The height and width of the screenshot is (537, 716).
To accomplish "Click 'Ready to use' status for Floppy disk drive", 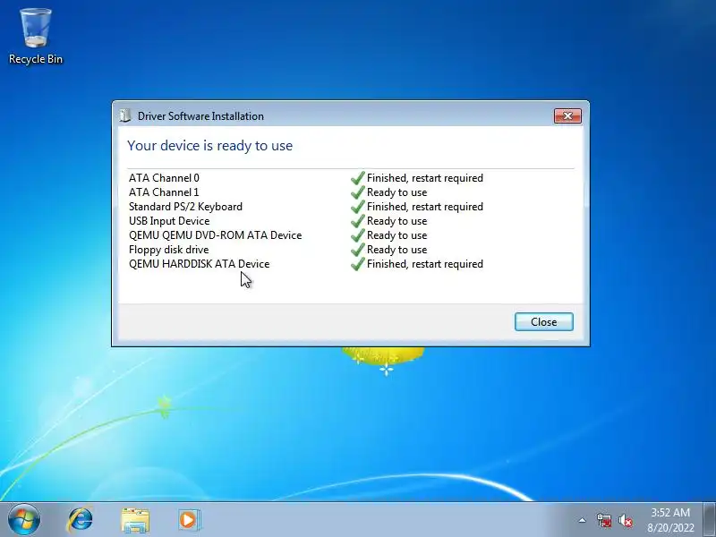I will click(x=396, y=250).
